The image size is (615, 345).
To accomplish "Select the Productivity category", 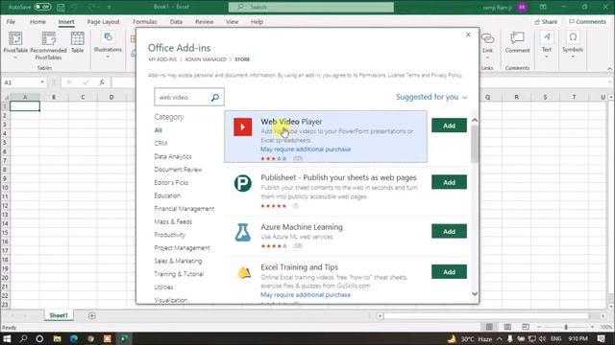I will (x=169, y=235).
